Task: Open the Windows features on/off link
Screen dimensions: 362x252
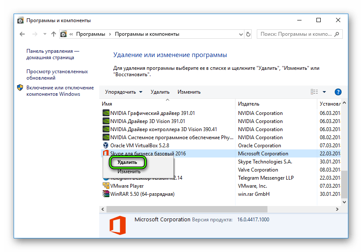Action: 60,91
